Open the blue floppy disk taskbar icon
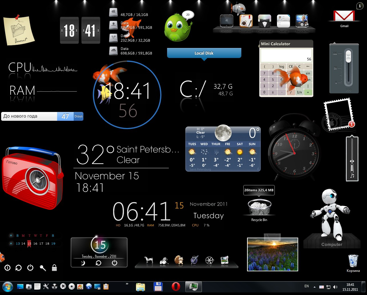Screen dimensions: 367x295 pyautogui.click(x=158, y=287)
